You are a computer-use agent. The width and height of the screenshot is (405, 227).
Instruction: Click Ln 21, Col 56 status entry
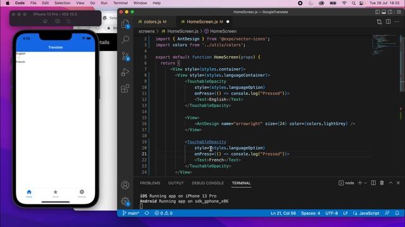tap(283, 213)
